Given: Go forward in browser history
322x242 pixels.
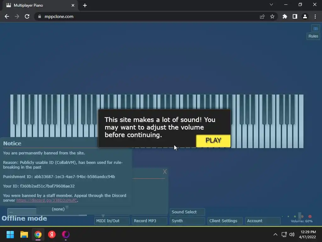Looking at the screenshot, I should click(x=17, y=16).
